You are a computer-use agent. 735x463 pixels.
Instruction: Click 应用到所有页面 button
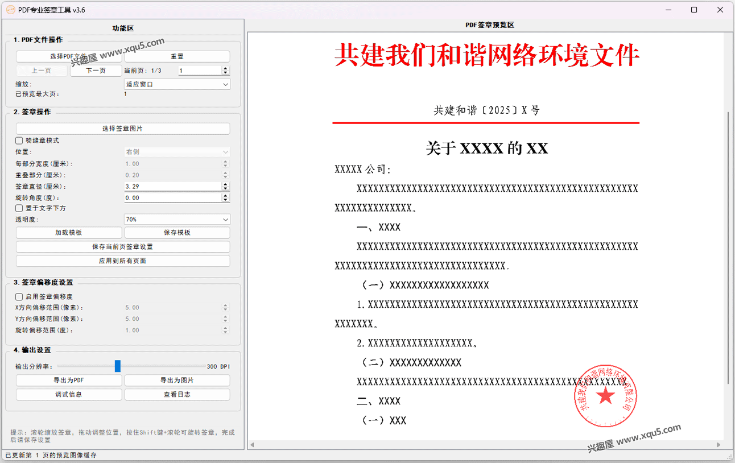click(123, 261)
